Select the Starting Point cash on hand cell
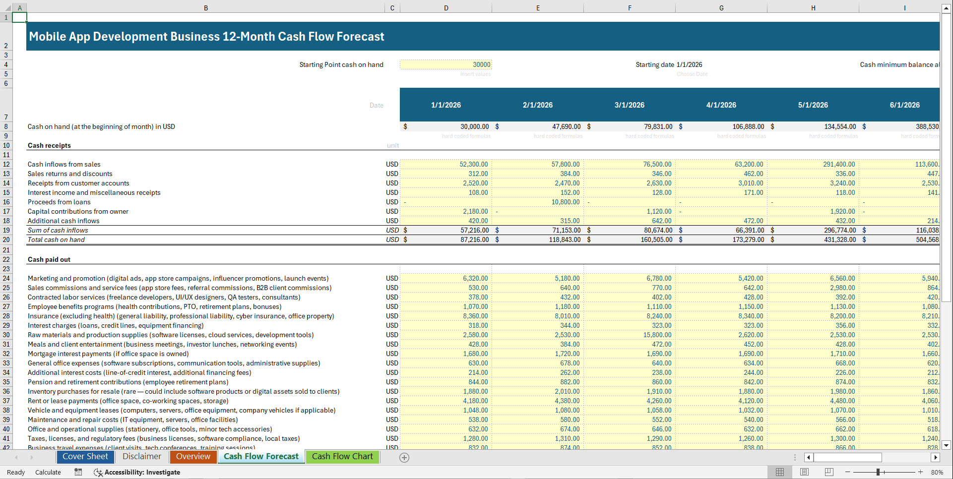The height and width of the screenshot is (479, 953). click(445, 64)
